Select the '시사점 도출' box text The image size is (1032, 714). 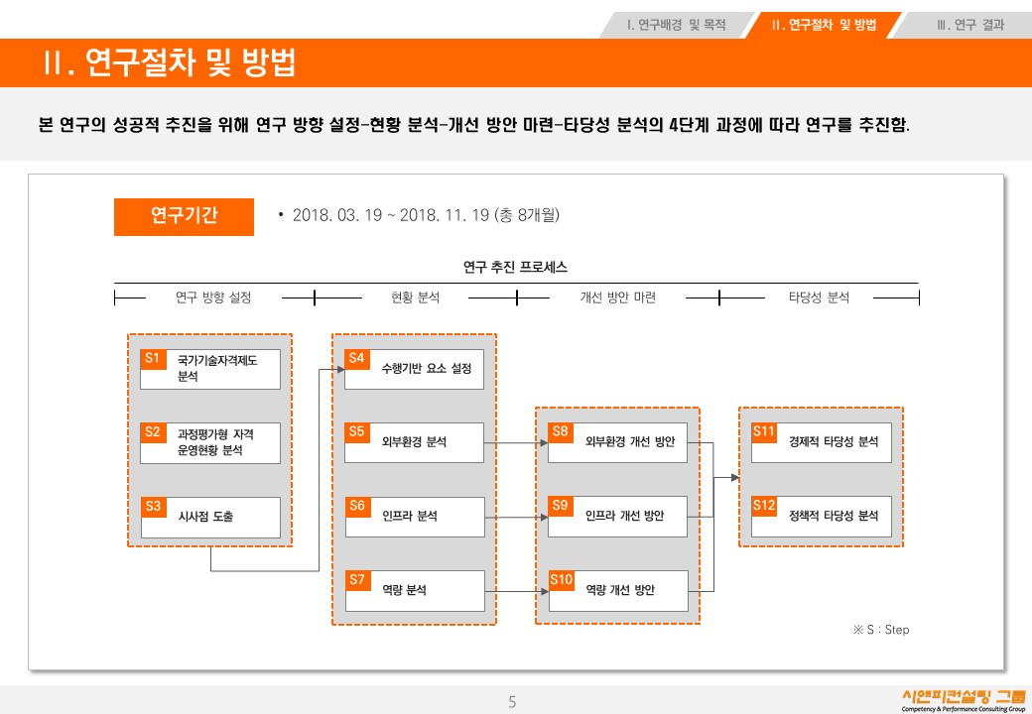[205, 517]
